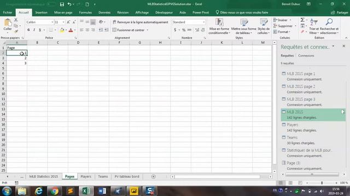
Task: Open the Insertion ribbon tab
Action: pos(42,13)
